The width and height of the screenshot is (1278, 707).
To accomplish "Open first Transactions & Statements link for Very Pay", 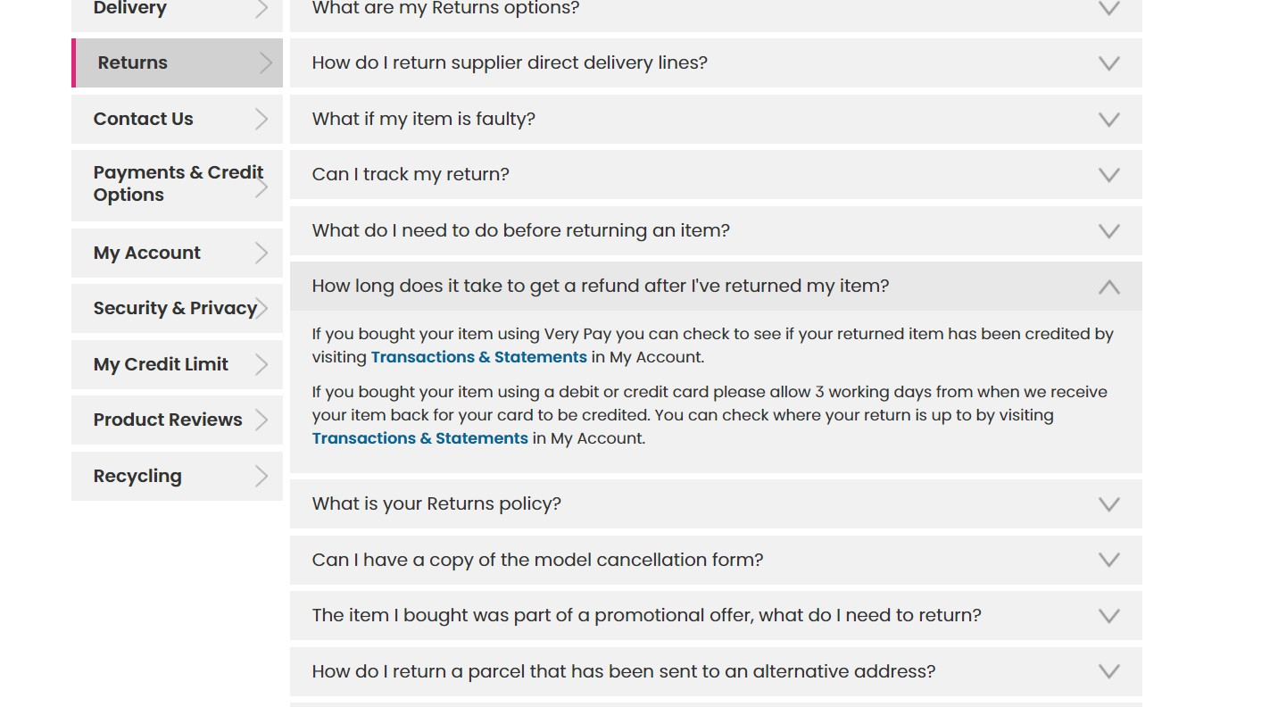I will (x=478, y=357).
